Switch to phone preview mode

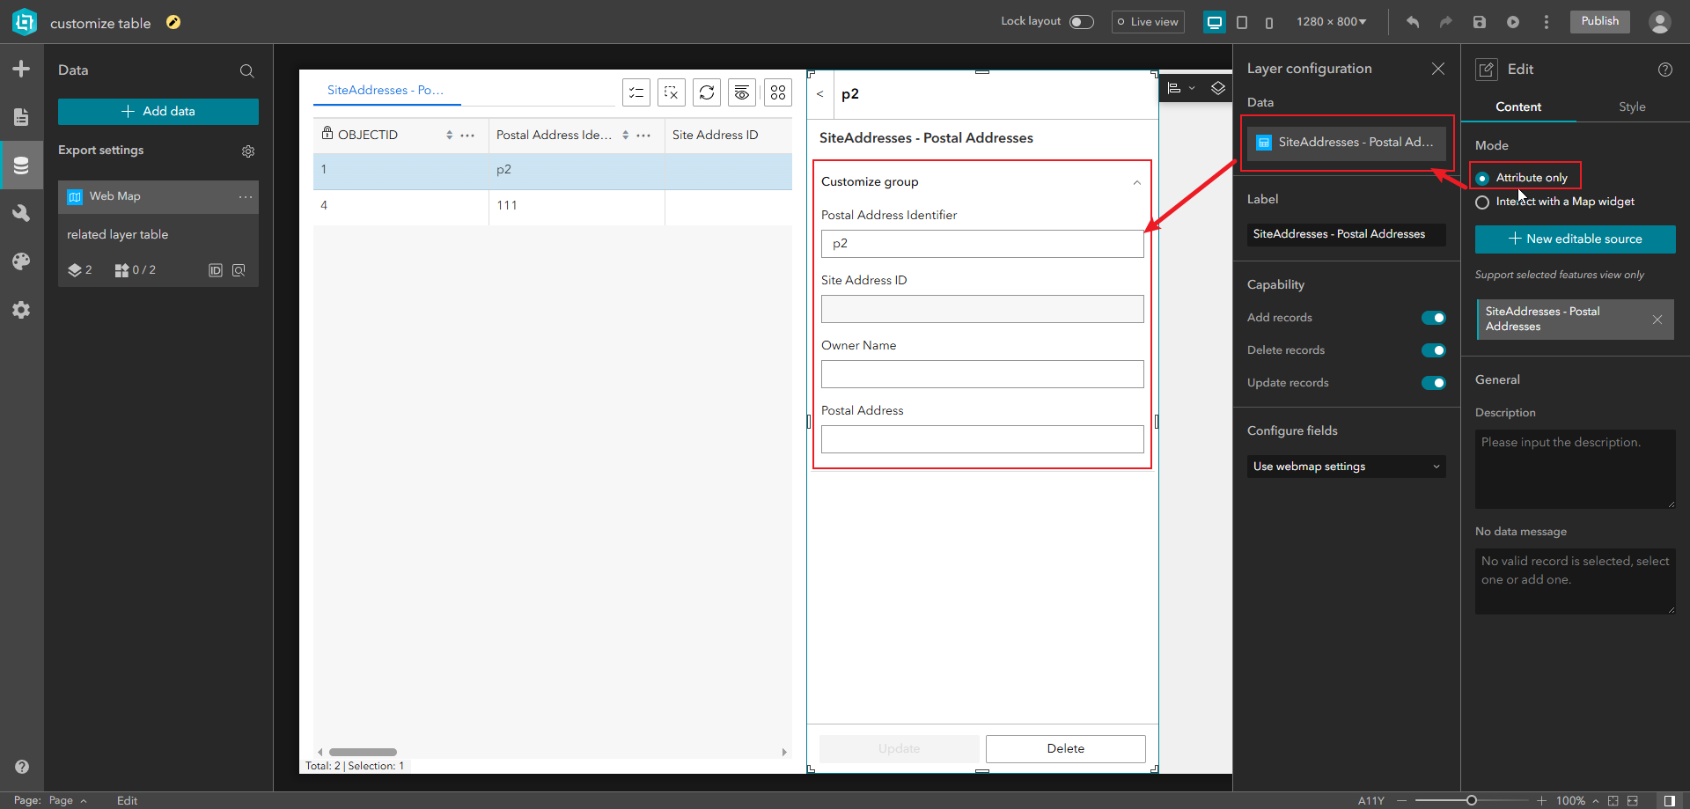tap(1269, 22)
